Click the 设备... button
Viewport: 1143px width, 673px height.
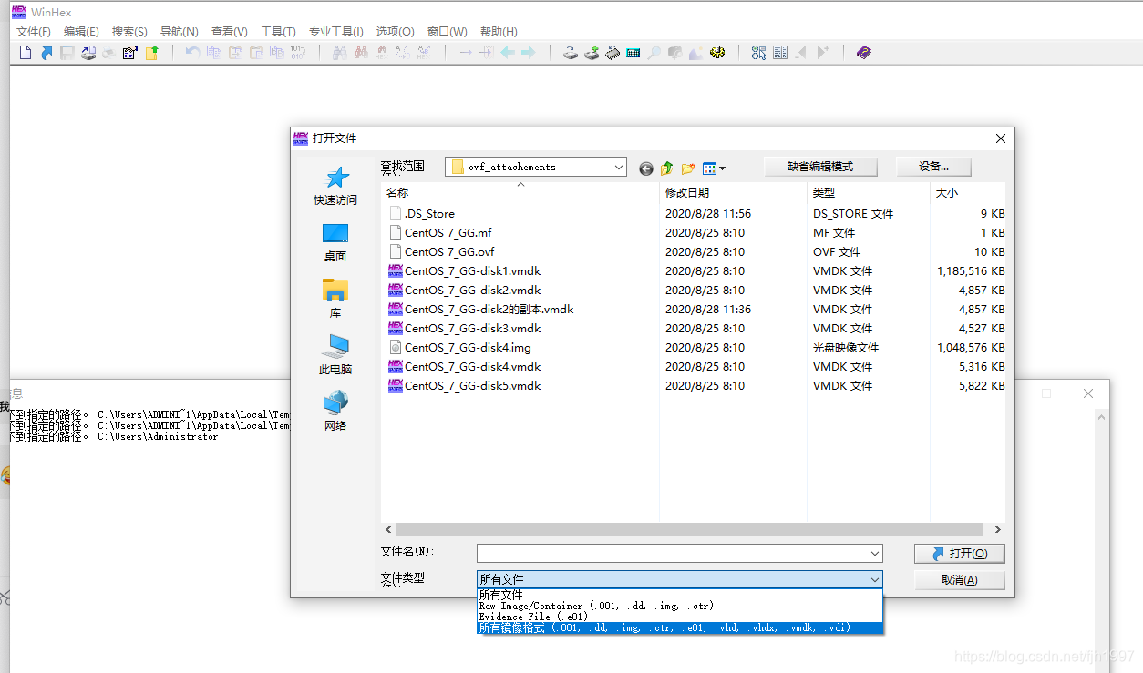click(x=933, y=167)
